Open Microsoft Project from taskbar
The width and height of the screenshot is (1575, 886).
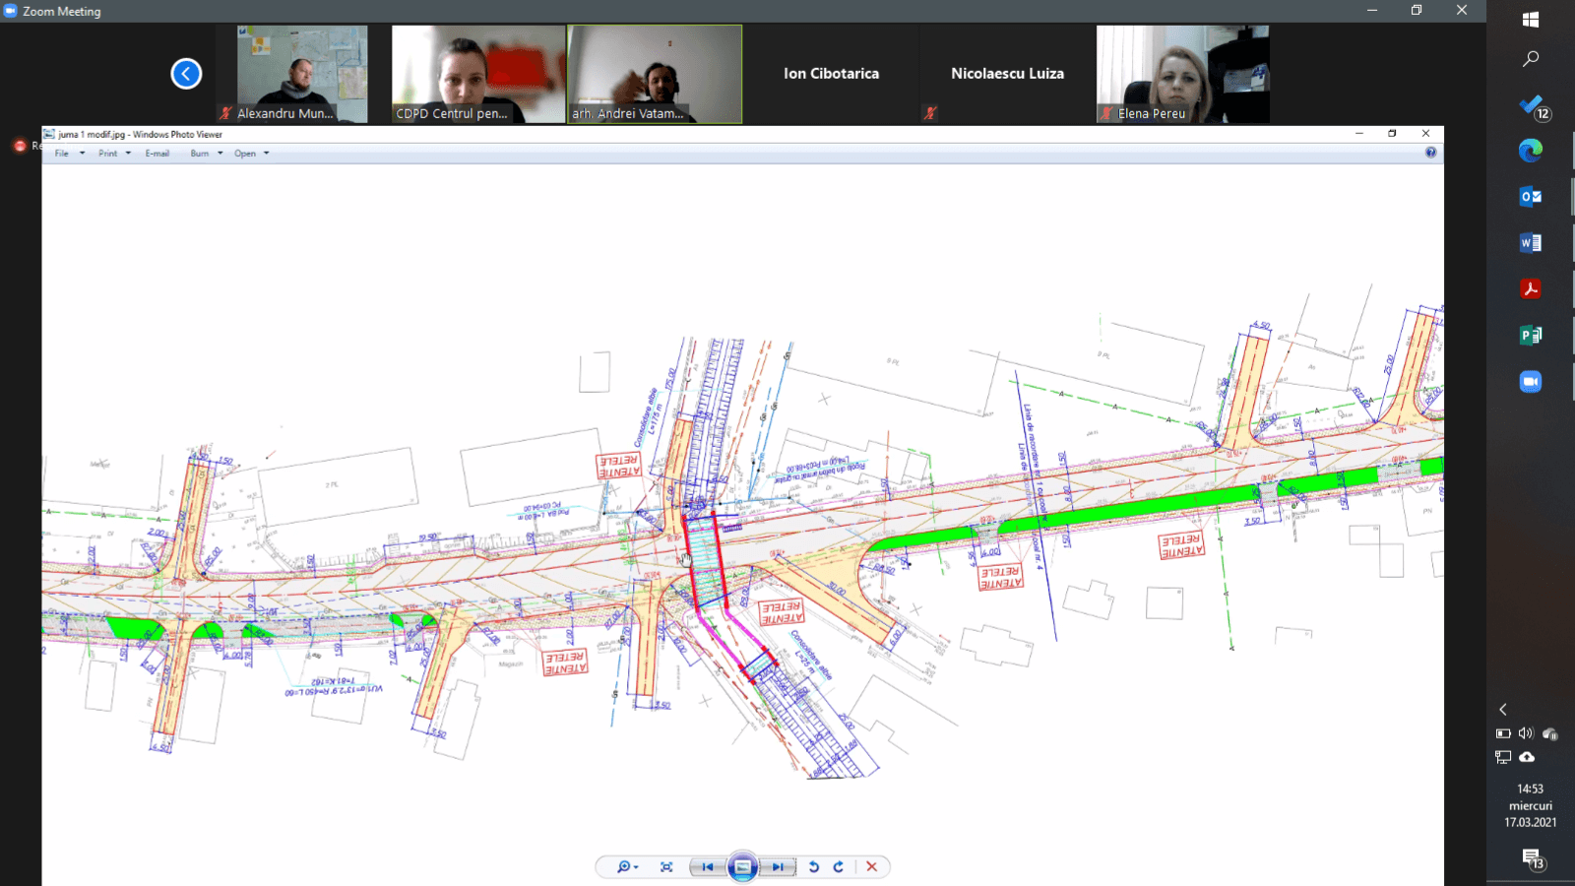click(x=1531, y=335)
